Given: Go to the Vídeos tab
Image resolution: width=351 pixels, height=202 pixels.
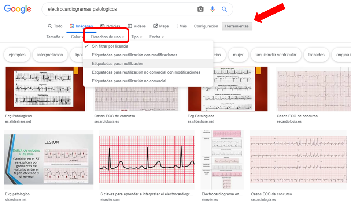Looking at the screenshot, I should pyautogui.click(x=137, y=26).
